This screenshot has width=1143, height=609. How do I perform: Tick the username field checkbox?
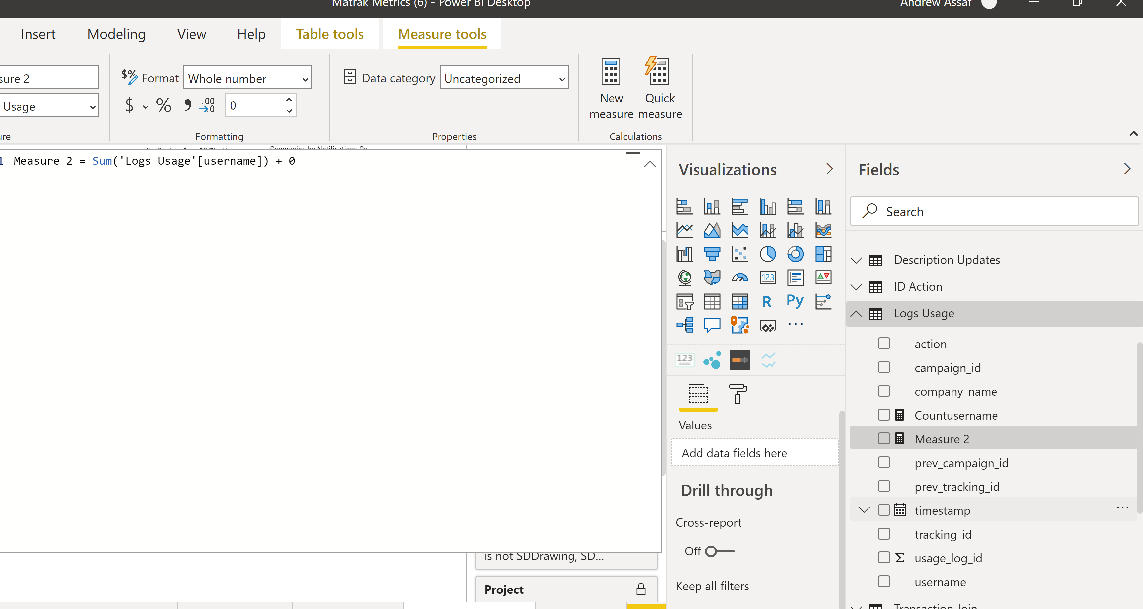(x=884, y=582)
